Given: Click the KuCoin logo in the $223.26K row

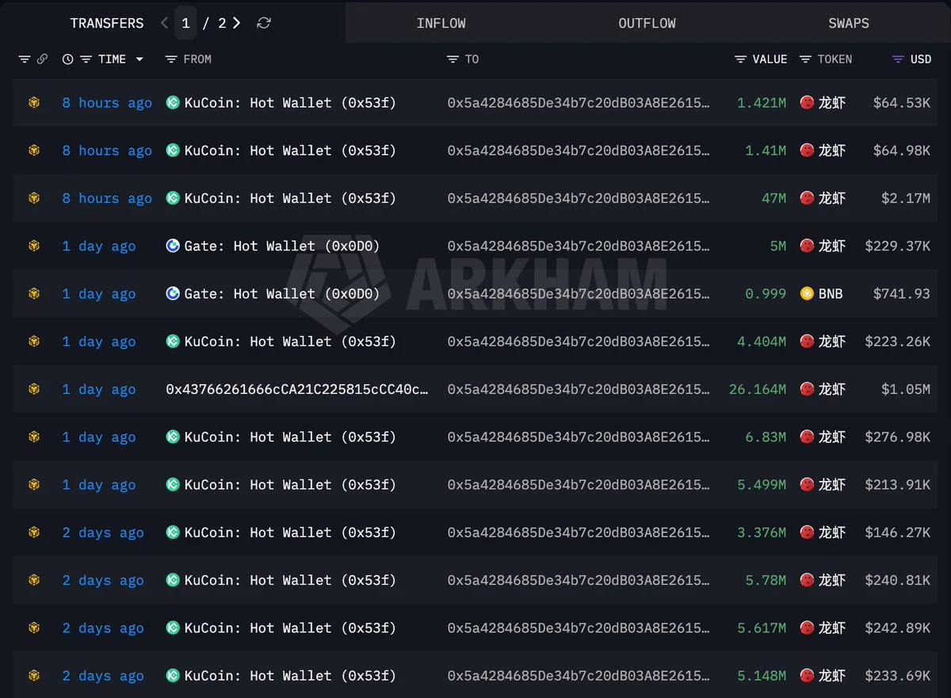Looking at the screenshot, I should click(x=173, y=341).
